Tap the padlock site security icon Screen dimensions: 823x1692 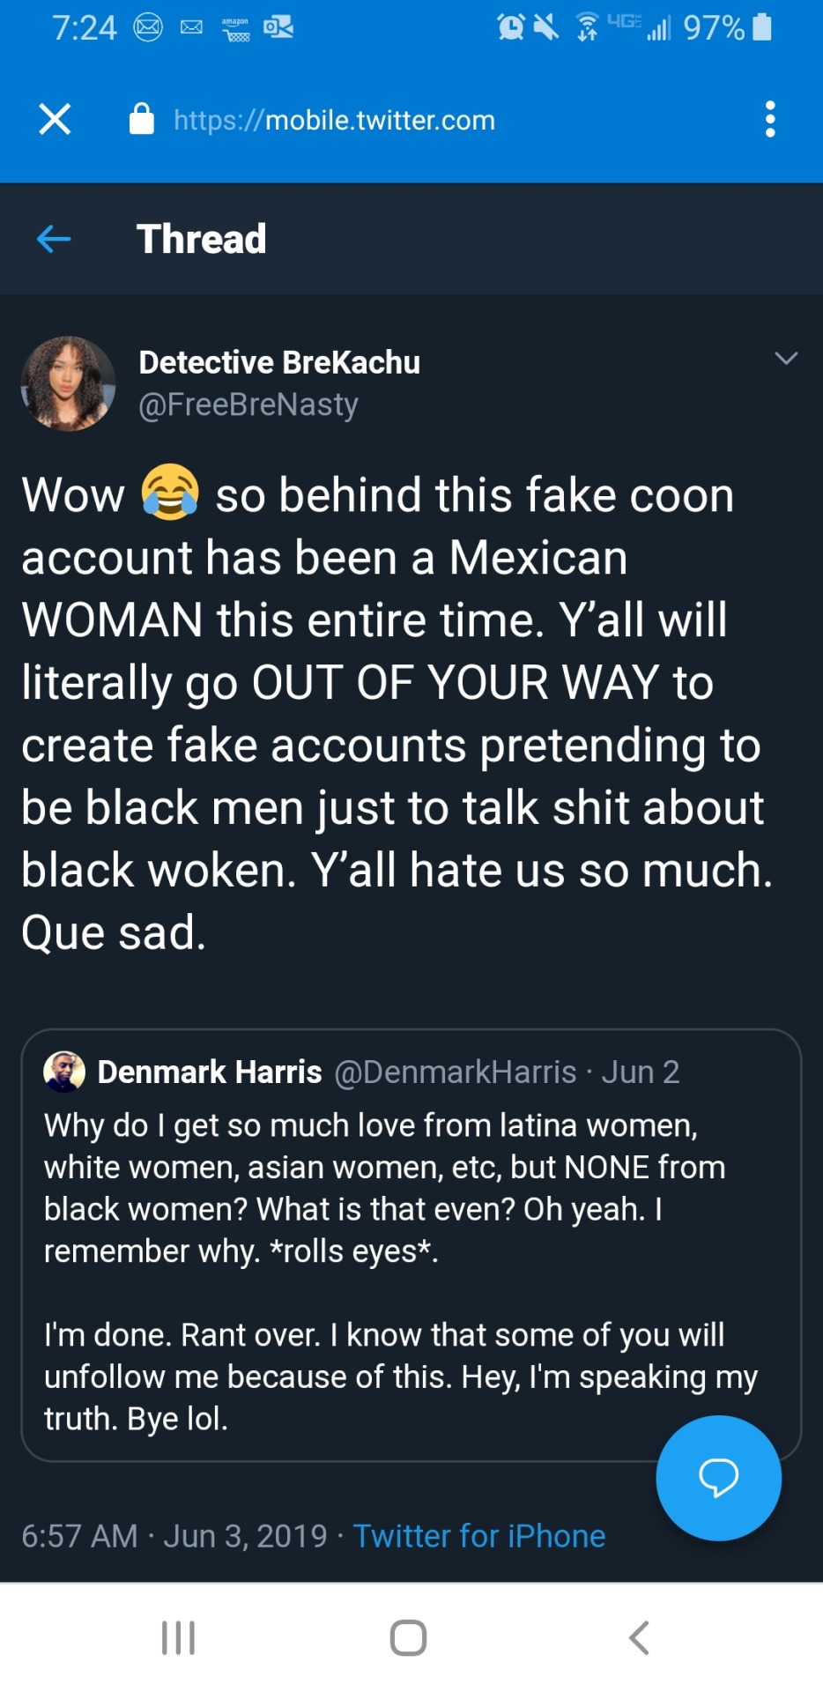click(x=142, y=119)
